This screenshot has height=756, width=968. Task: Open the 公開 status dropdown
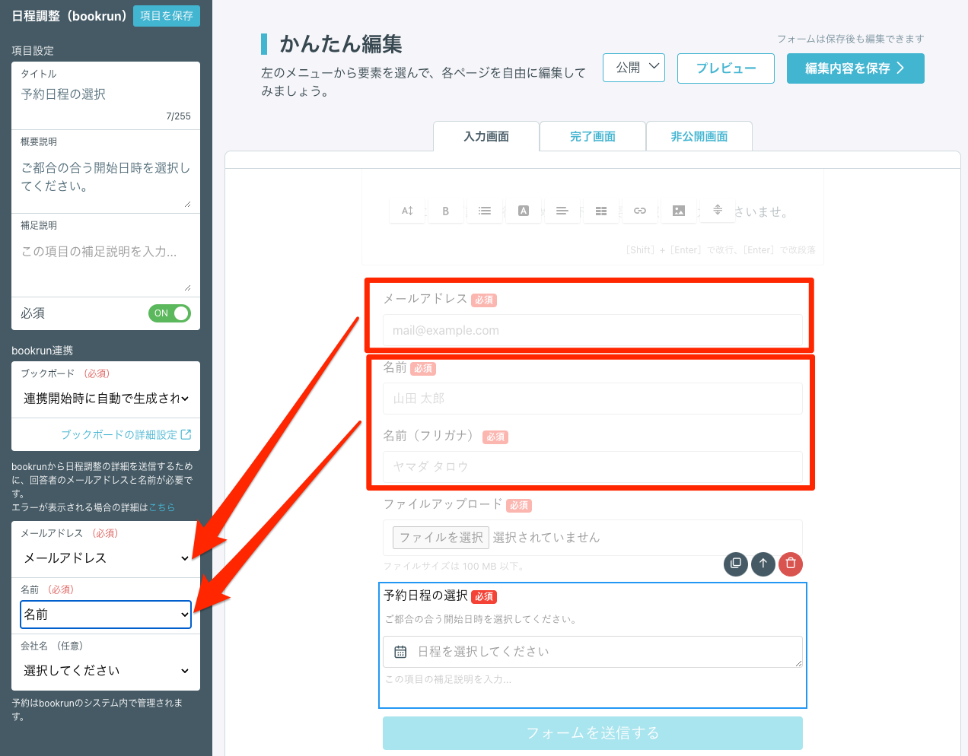pyautogui.click(x=634, y=68)
